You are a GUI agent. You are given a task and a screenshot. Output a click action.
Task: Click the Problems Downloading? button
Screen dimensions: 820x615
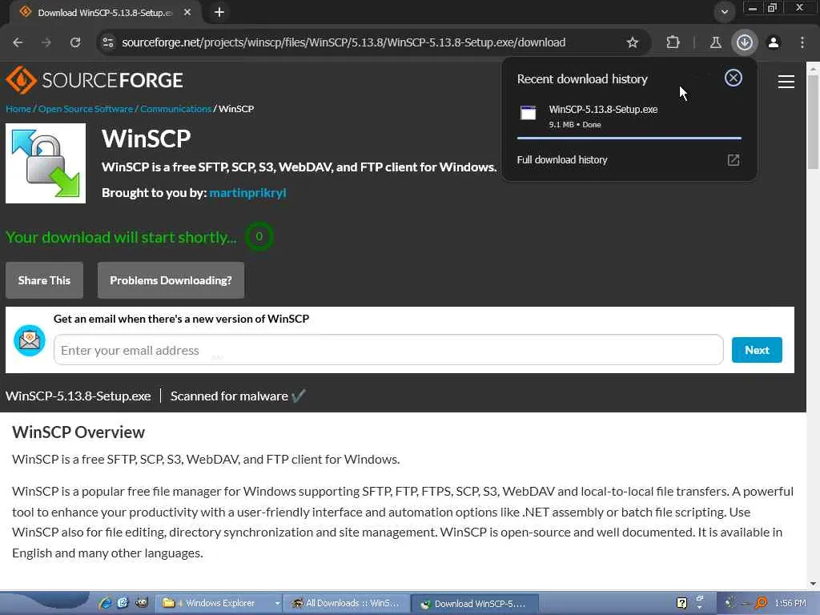coord(171,280)
